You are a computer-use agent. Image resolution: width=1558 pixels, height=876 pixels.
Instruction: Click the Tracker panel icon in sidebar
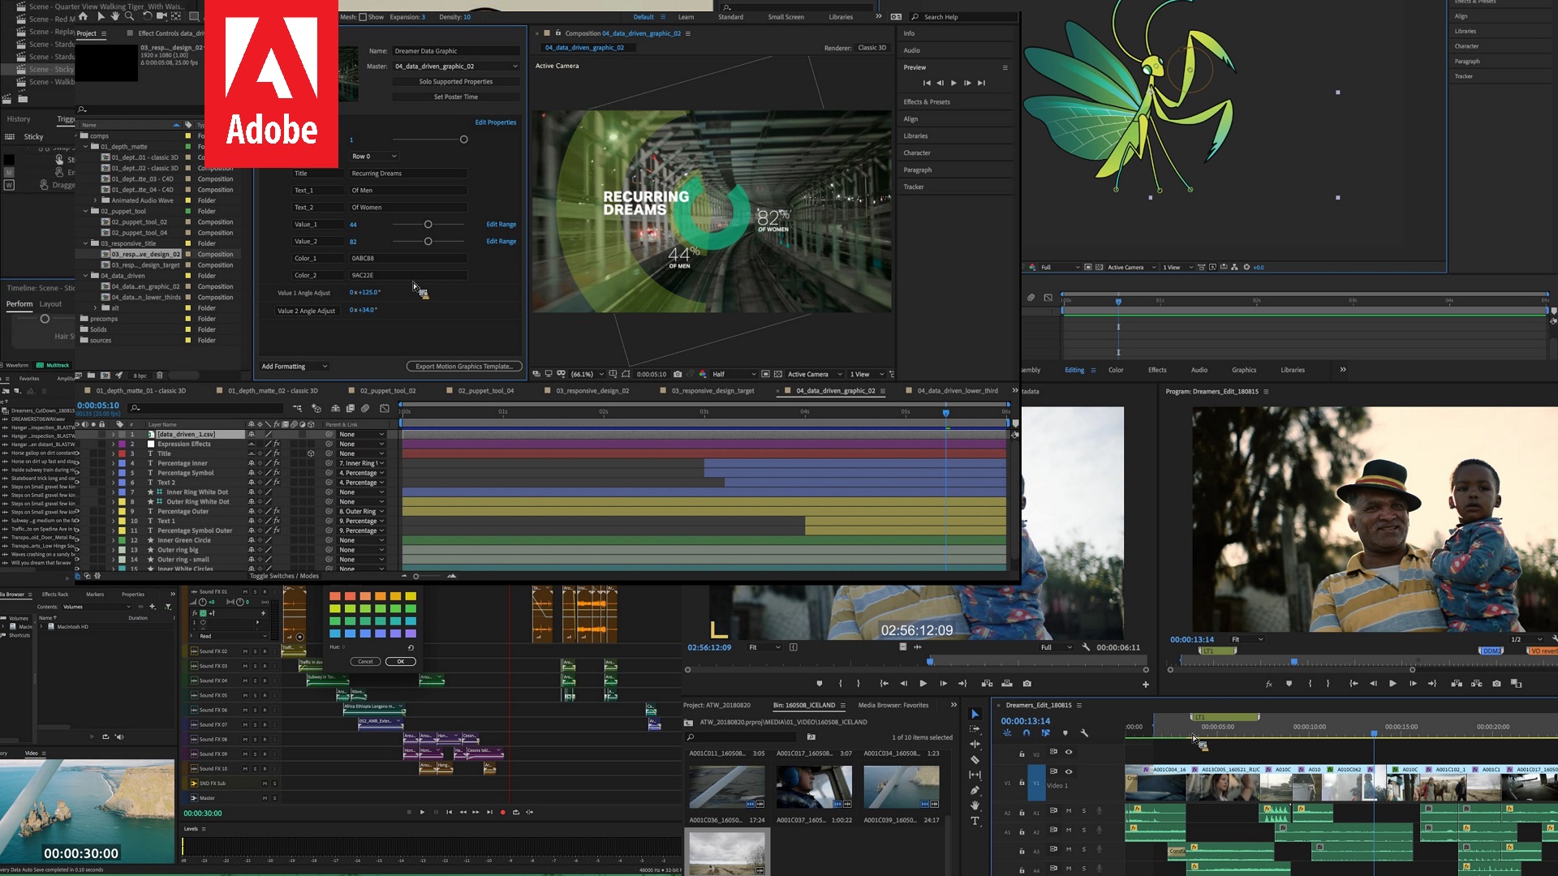click(914, 187)
